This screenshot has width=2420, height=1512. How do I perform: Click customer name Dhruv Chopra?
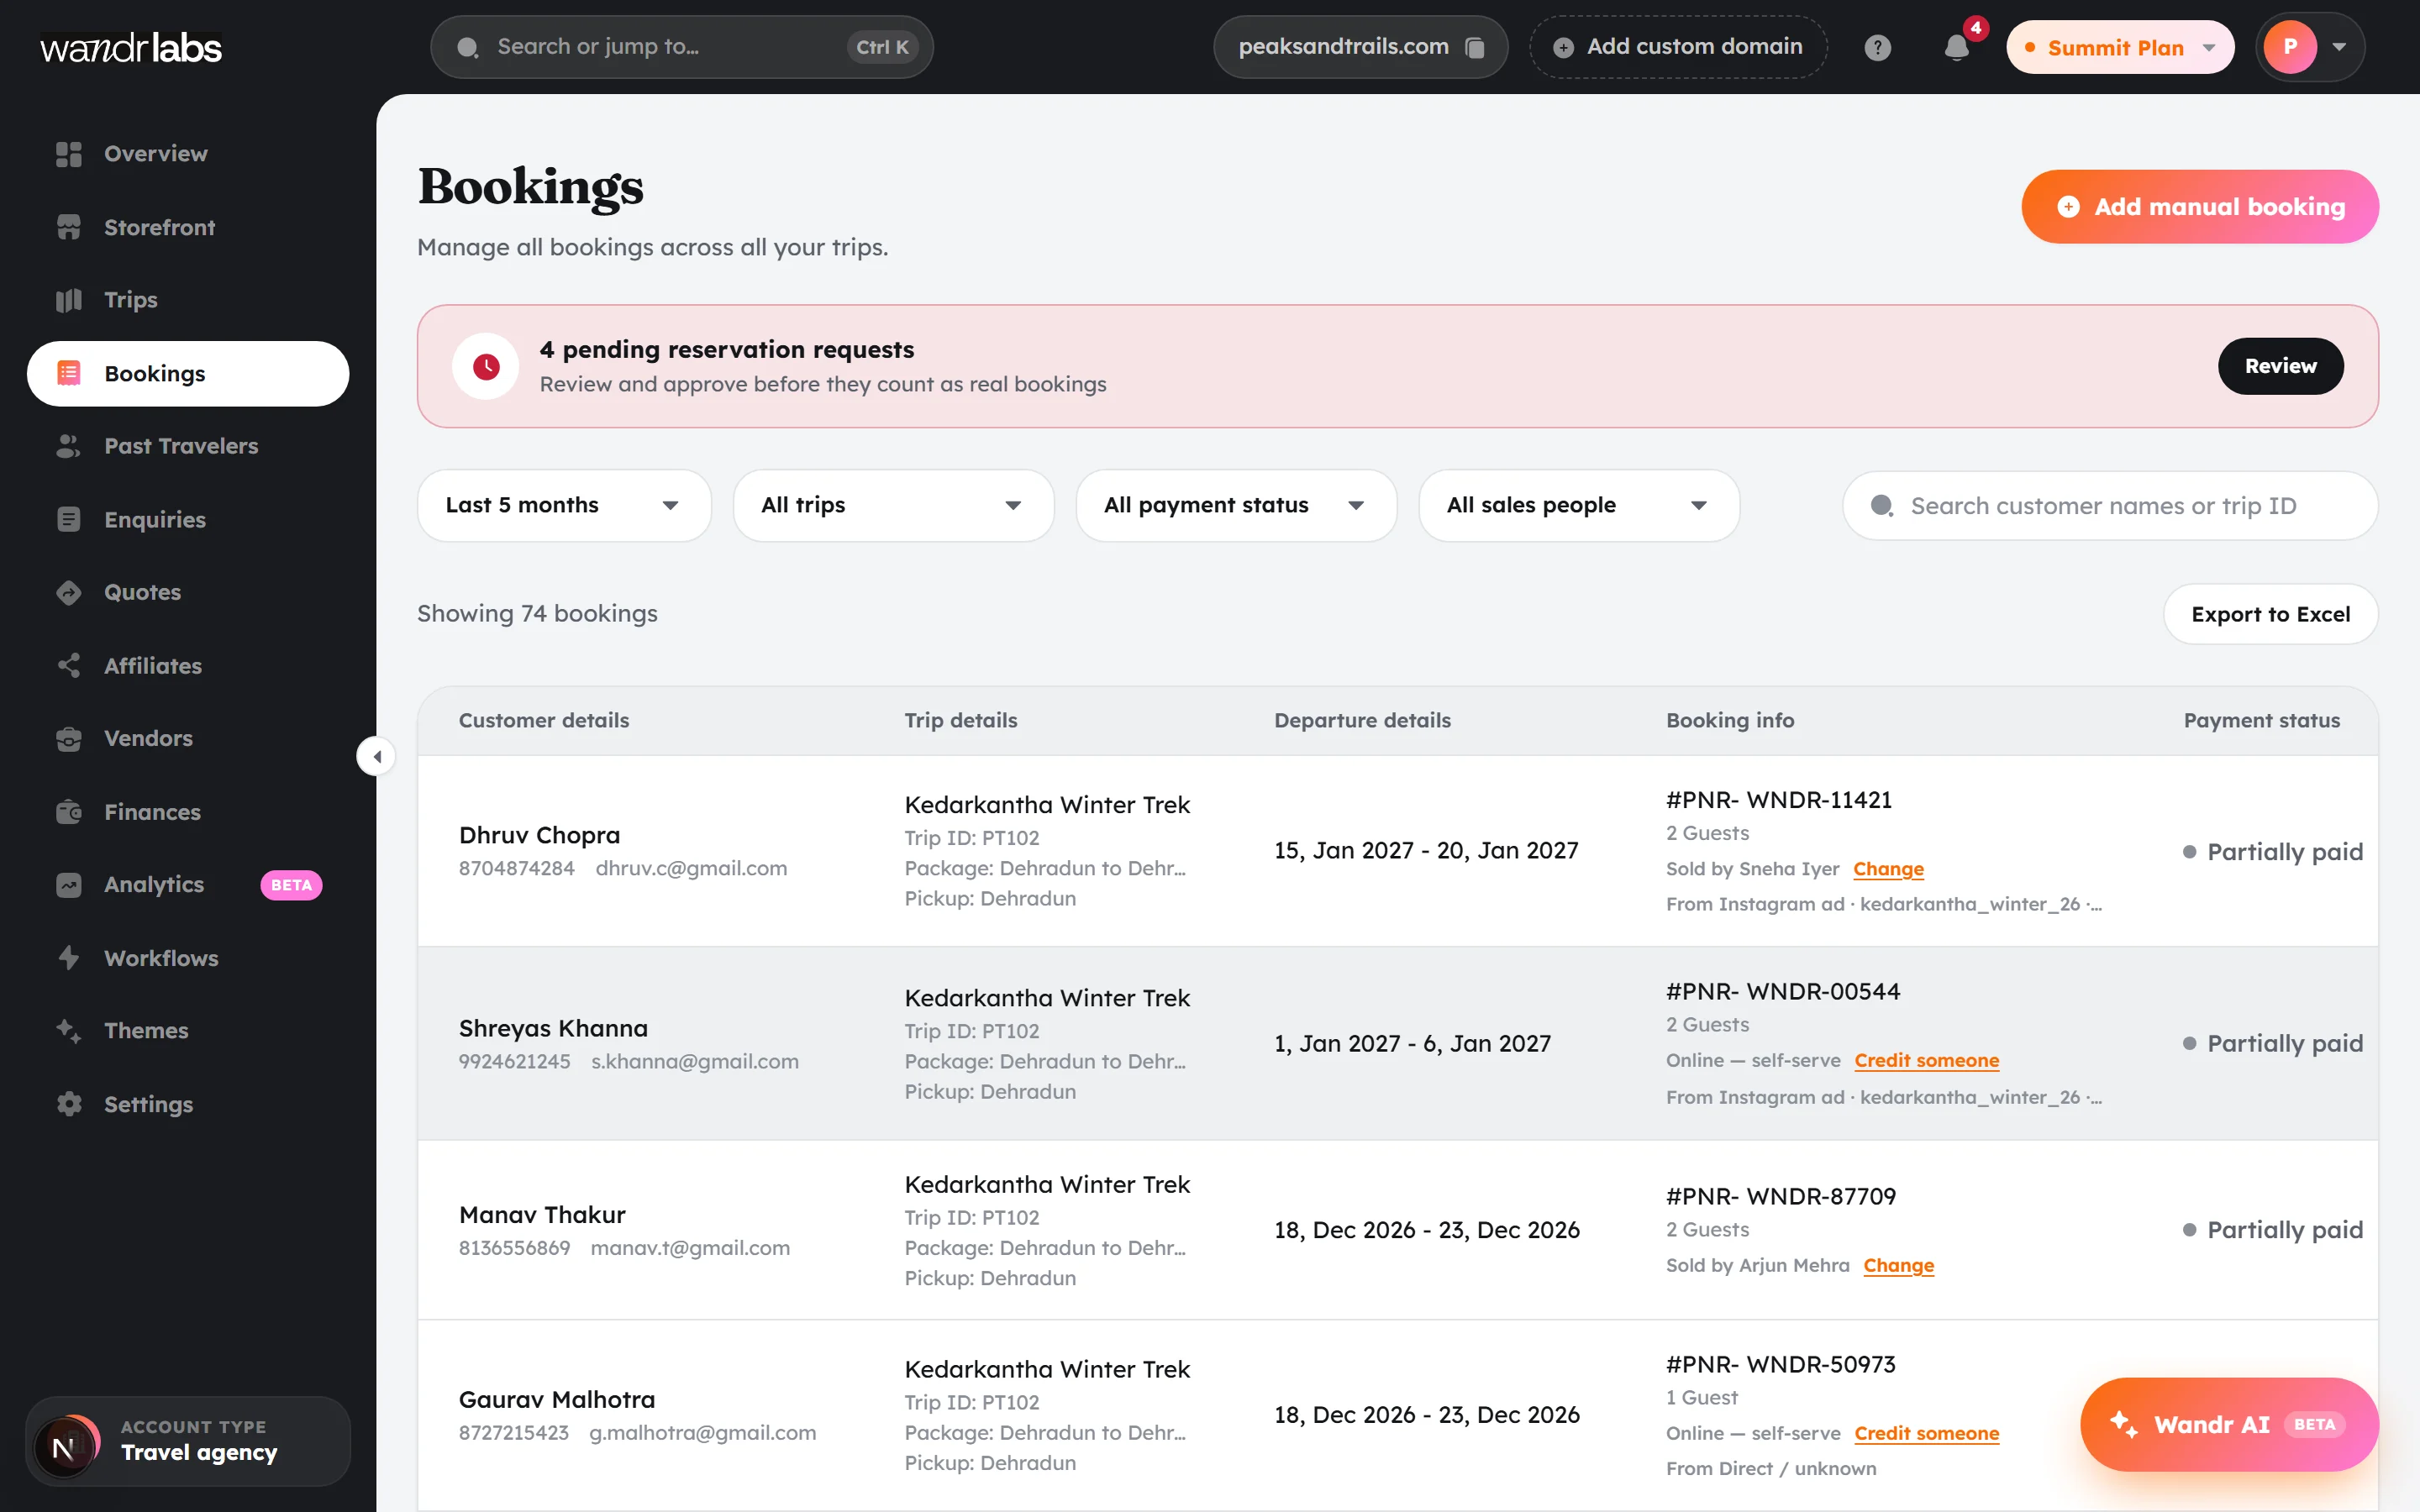539,835
